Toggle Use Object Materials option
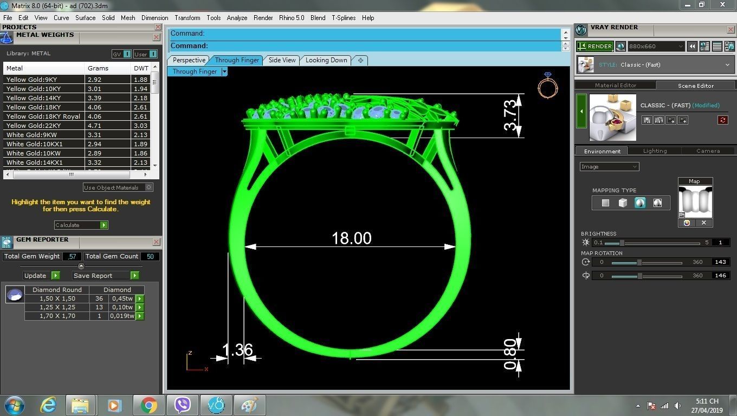737x416 pixels. coord(118,187)
